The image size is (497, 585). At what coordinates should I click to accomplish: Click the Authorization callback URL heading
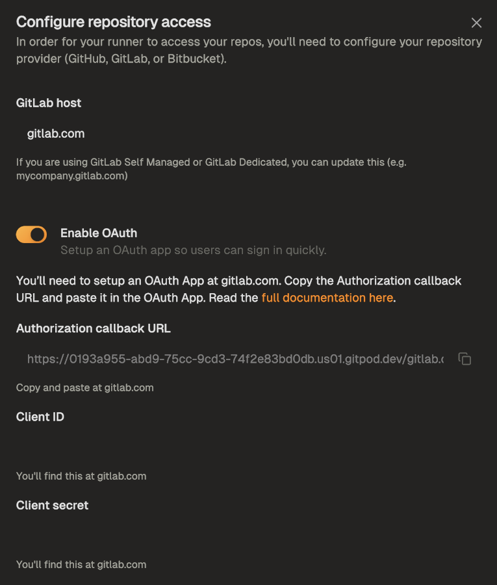coord(94,328)
